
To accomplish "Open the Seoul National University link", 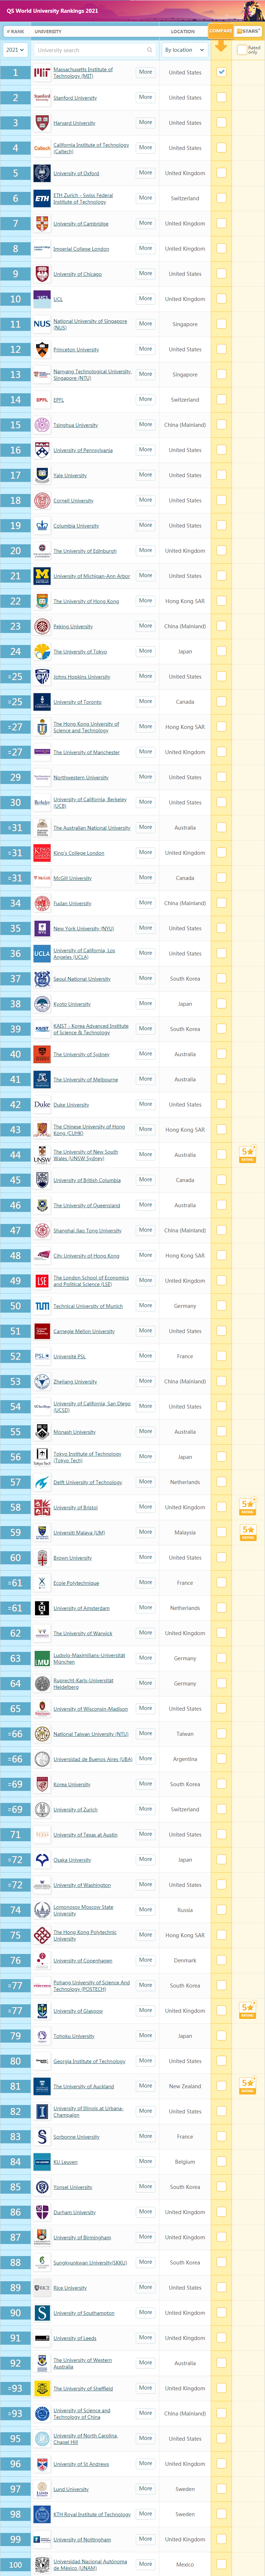I will pos(82,979).
